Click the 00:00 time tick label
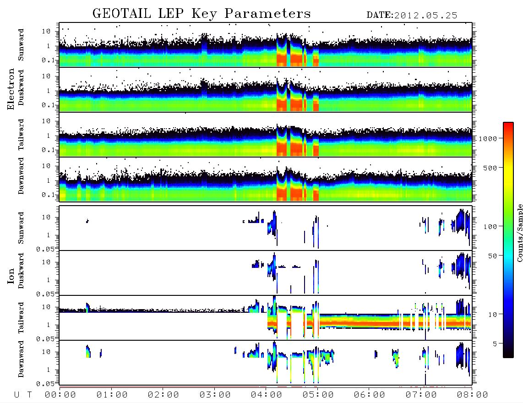This screenshot has width=523, height=403. (60, 395)
